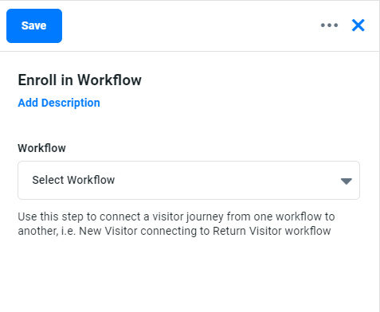Click the gray caret in Workflow field
This screenshot has width=380, height=312.
(x=347, y=181)
